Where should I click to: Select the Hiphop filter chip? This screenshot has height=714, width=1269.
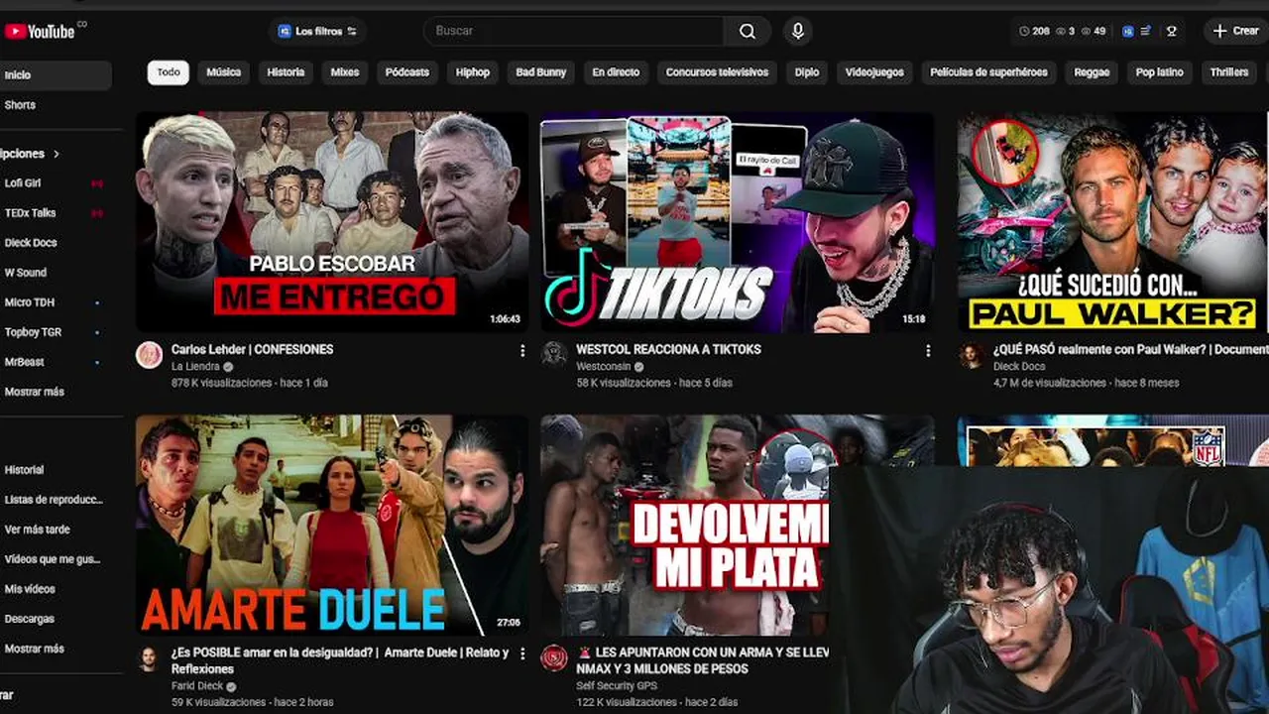click(473, 72)
